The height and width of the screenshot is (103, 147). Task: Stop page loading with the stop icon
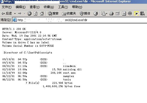click(x=29, y=13)
